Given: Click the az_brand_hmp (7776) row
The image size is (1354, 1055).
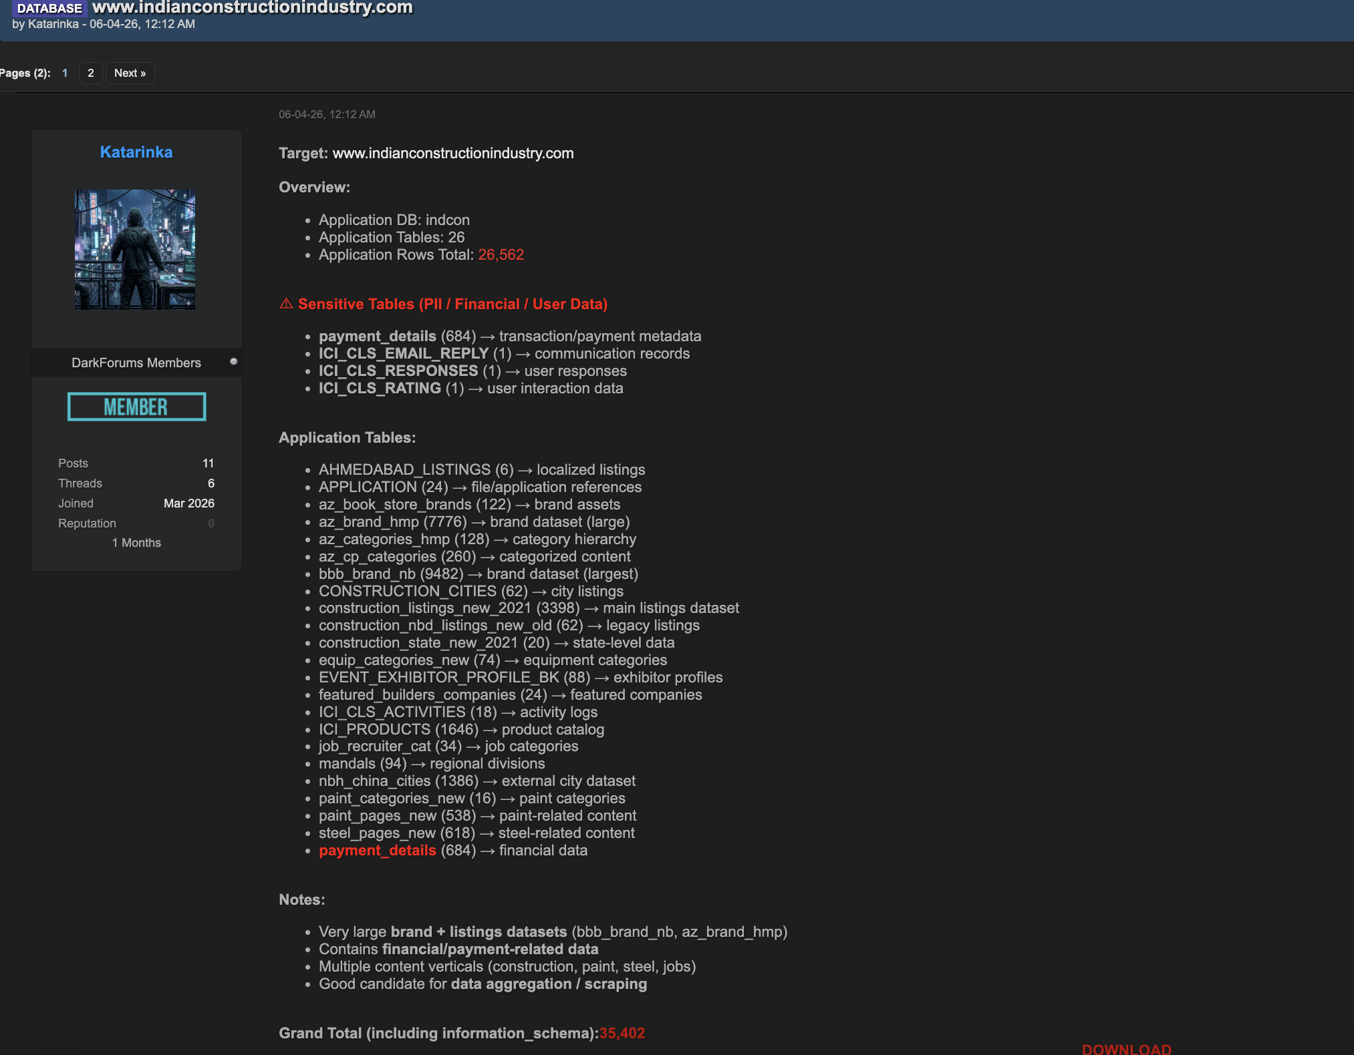Looking at the screenshot, I should tap(475, 522).
